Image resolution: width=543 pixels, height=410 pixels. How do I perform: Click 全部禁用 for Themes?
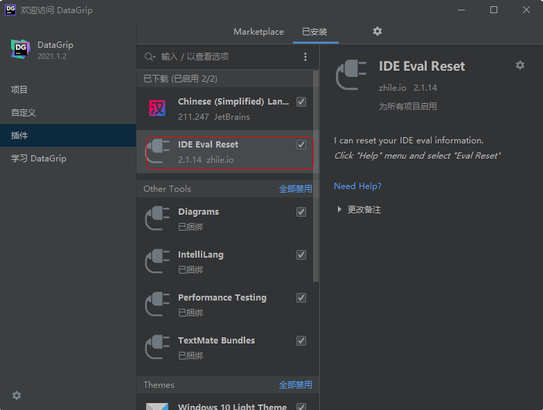pos(295,385)
